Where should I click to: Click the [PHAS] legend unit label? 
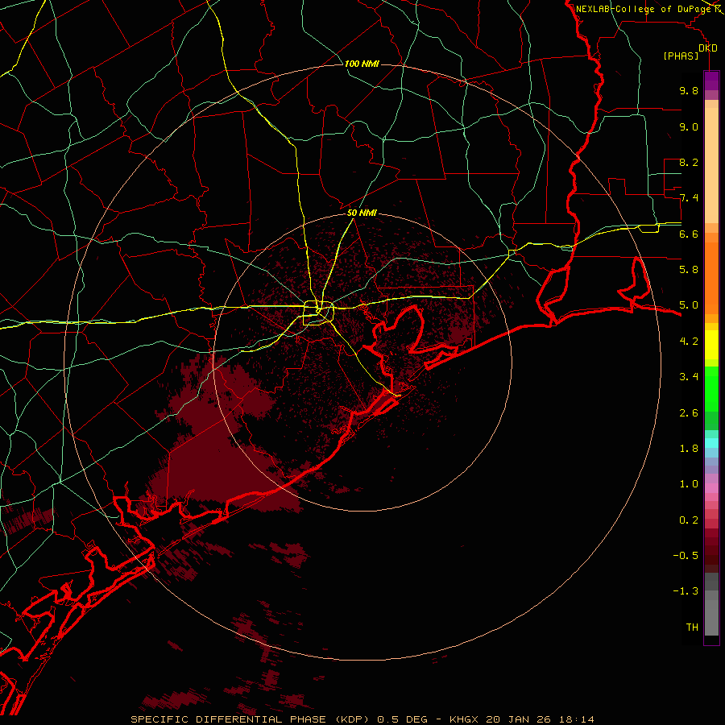(681, 56)
